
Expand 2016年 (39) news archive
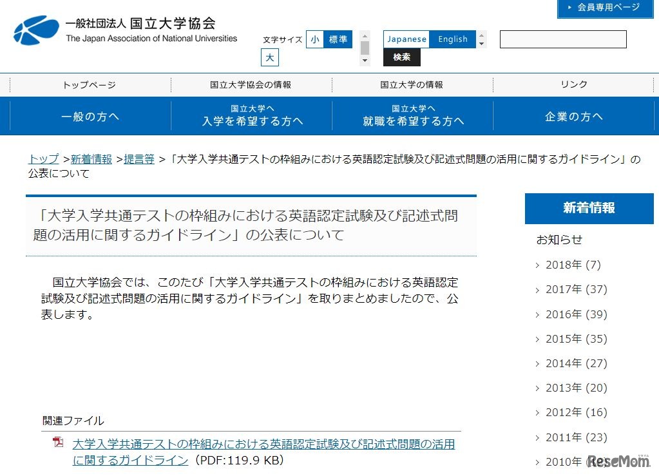coord(576,314)
